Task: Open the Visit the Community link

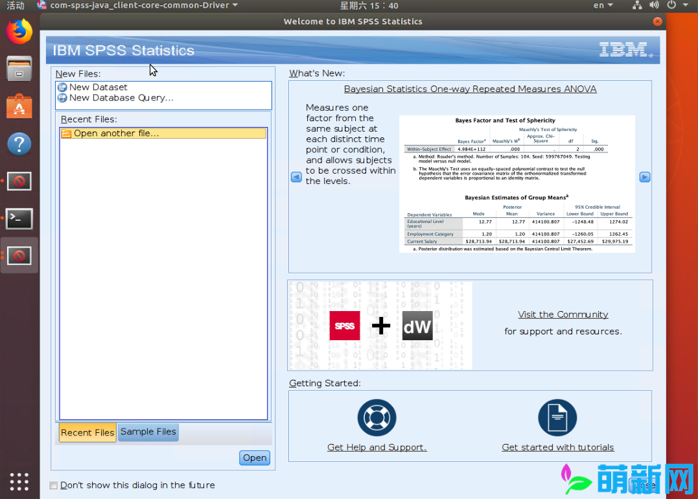Action: [563, 314]
